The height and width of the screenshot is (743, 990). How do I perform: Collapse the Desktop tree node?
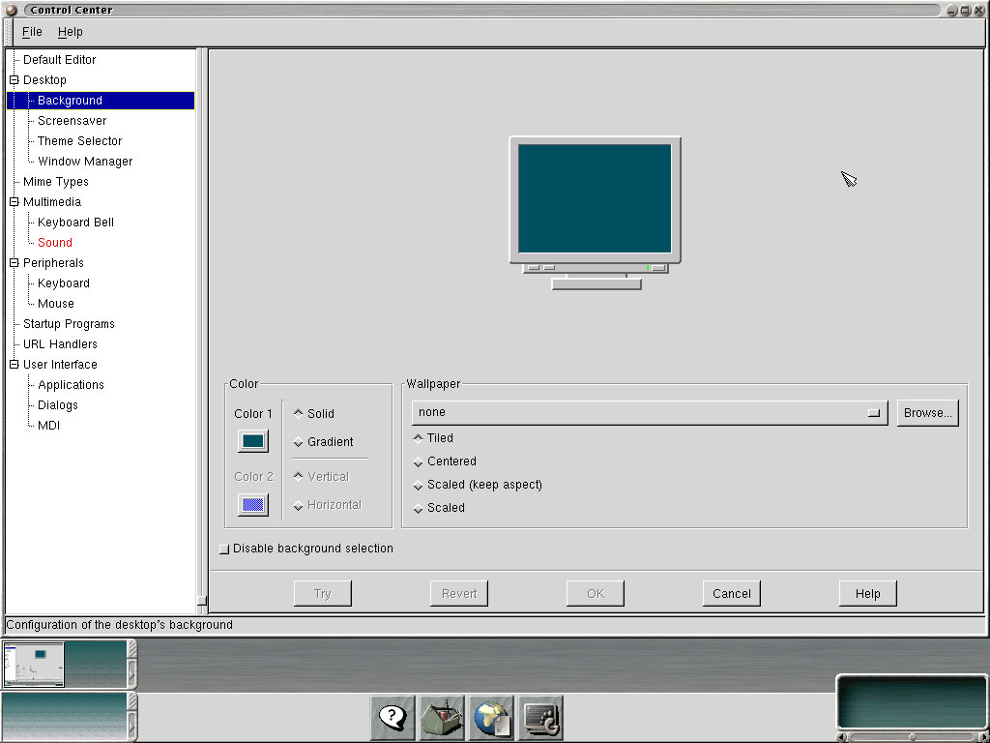(x=15, y=80)
